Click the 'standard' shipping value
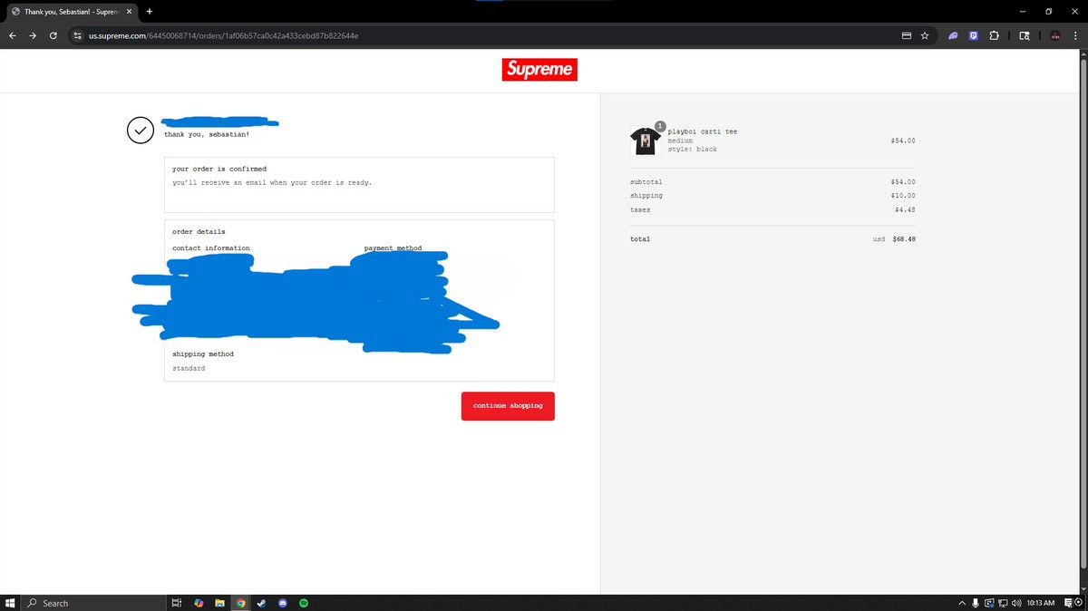Image resolution: width=1088 pixels, height=611 pixels. (189, 369)
